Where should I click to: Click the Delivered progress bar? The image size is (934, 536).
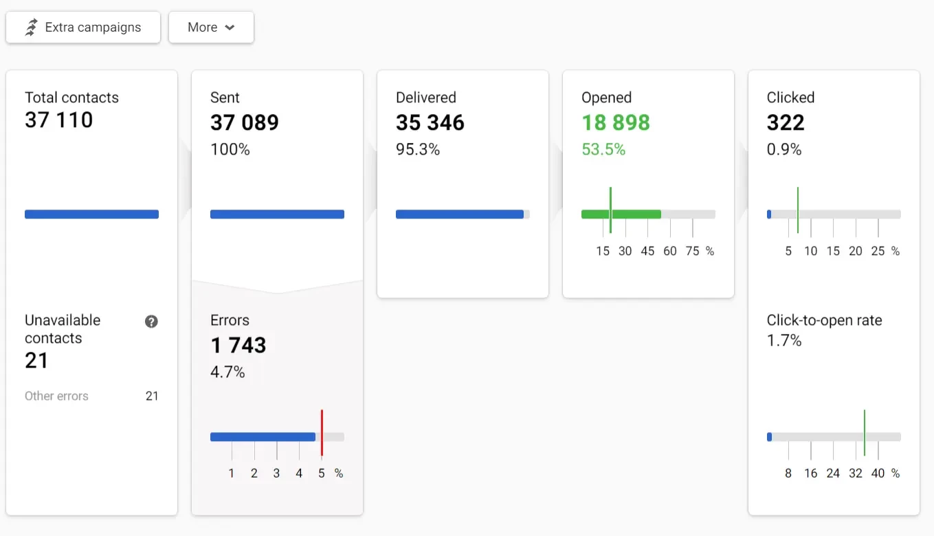click(462, 214)
